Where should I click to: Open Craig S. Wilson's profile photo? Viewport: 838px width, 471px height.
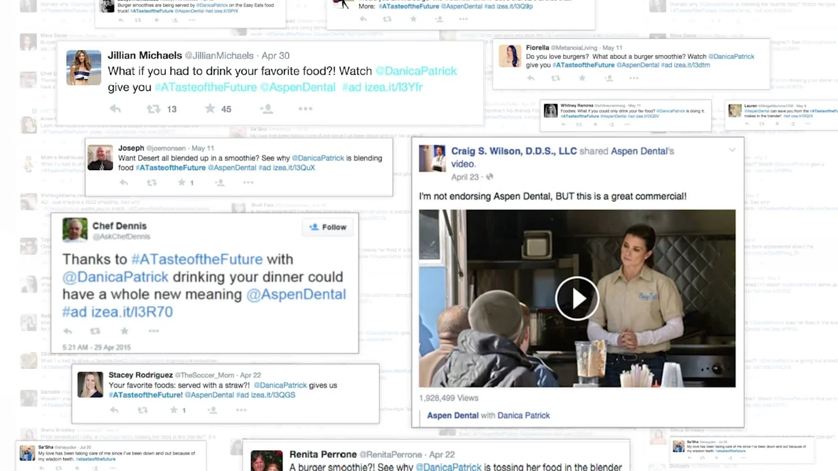click(x=432, y=158)
